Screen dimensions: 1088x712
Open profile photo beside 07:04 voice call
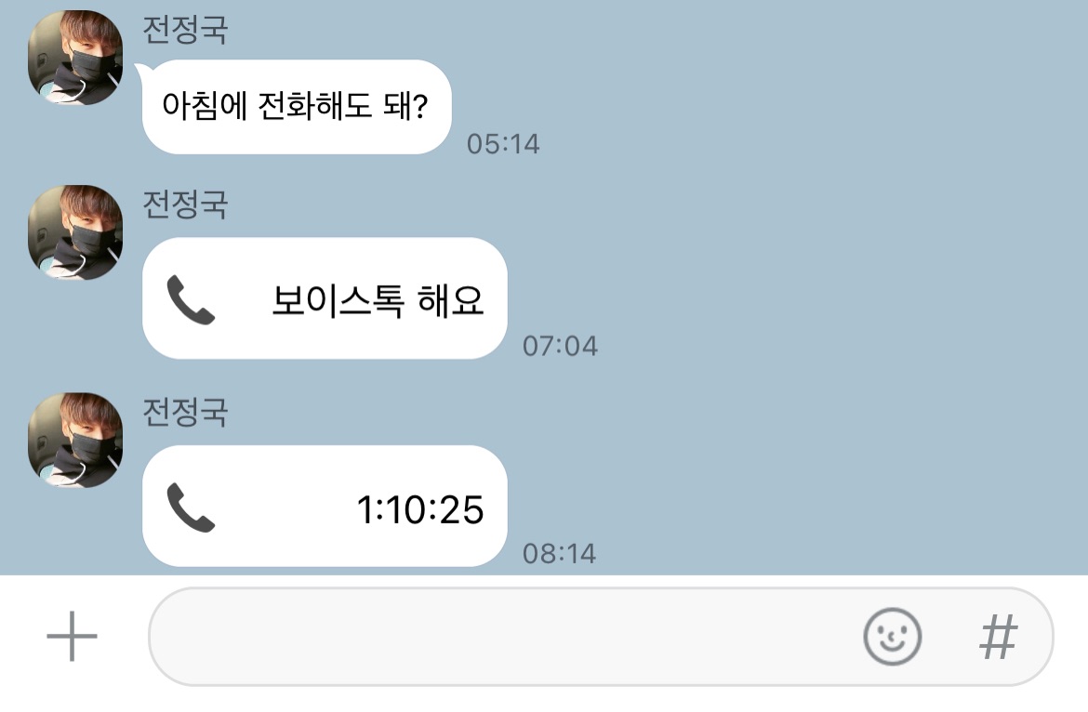(75, 232)
